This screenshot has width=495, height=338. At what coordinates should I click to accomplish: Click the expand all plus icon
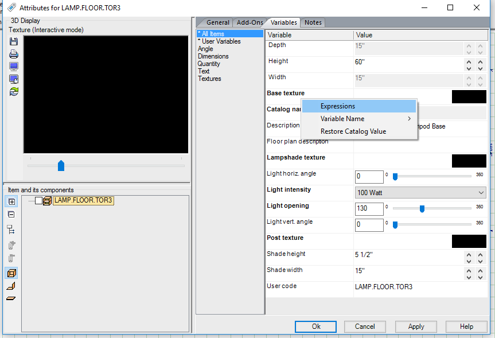[11, 201]
